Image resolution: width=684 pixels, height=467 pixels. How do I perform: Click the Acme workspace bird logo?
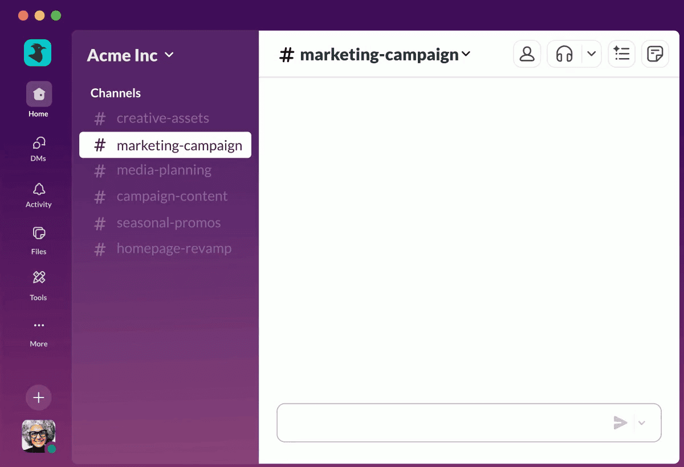(38, 53)
